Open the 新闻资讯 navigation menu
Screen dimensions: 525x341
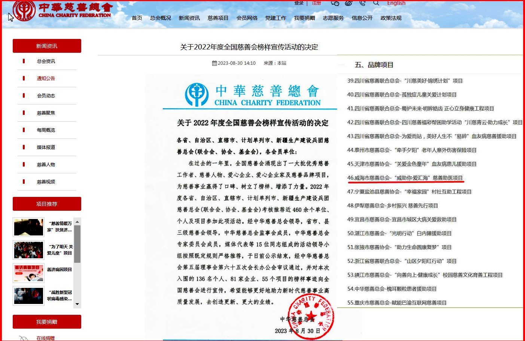(x=189, y=18)
